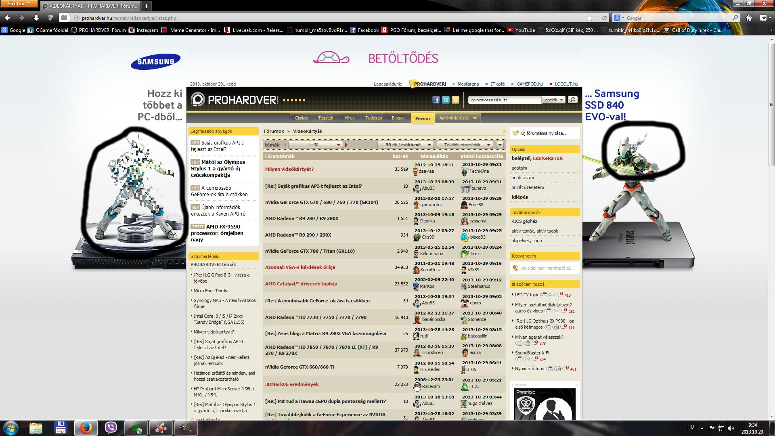Open the További fórumlisták dropdown
775x436 pixels.
pos(465,145)
